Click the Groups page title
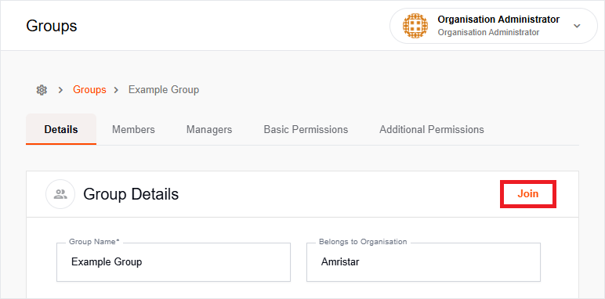The height and width of the screenshot is (299, 605). pyautogui.click(x=52, y=26)
